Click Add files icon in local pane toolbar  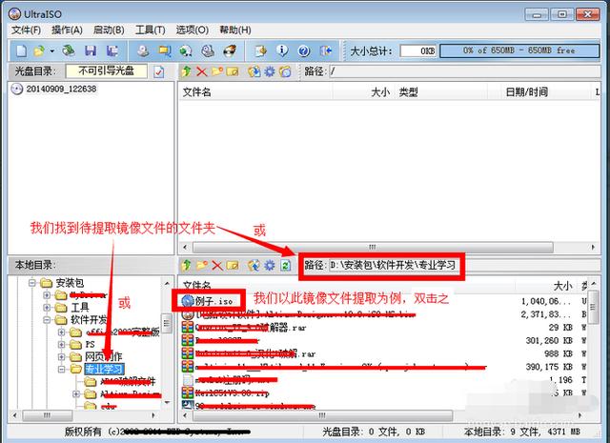click(254, 265)
